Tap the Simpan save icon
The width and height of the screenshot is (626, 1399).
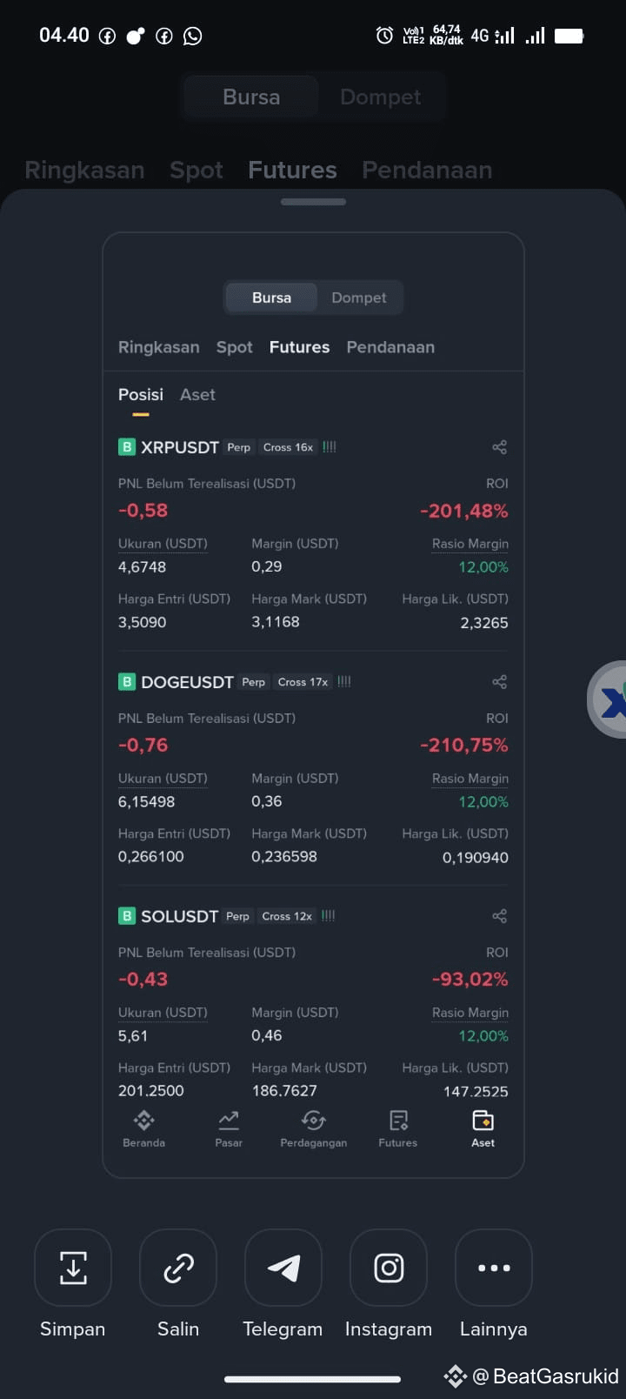tap(73, 1268)
